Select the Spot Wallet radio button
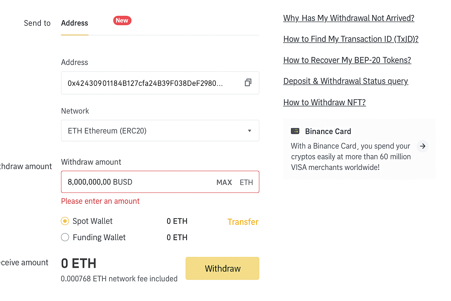The image size is (451, 301). click(65, 221)
